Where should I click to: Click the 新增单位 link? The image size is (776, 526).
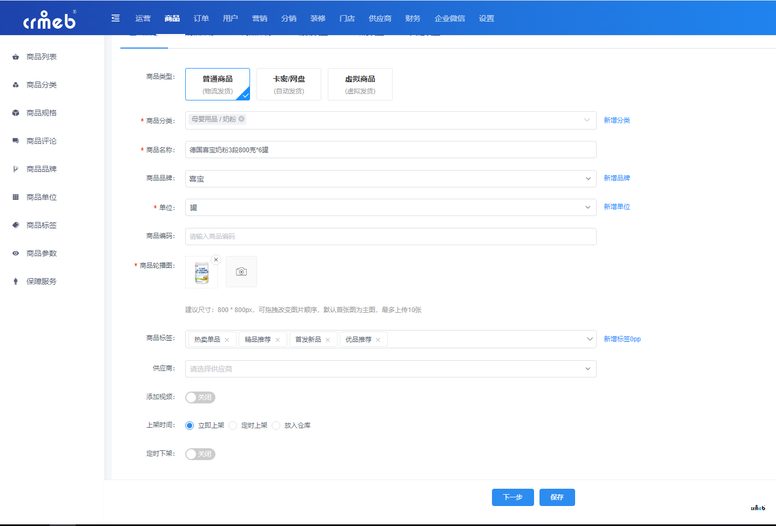click(617, 207)
